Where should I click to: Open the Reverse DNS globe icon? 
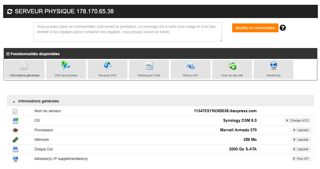107,66
